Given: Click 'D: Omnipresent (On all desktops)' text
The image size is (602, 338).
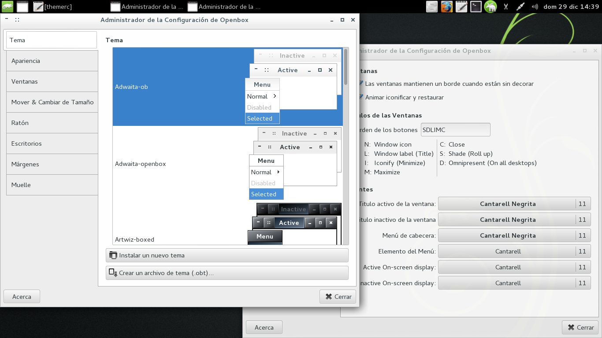Looking at the screenshot, I should [x=488, y=163].
